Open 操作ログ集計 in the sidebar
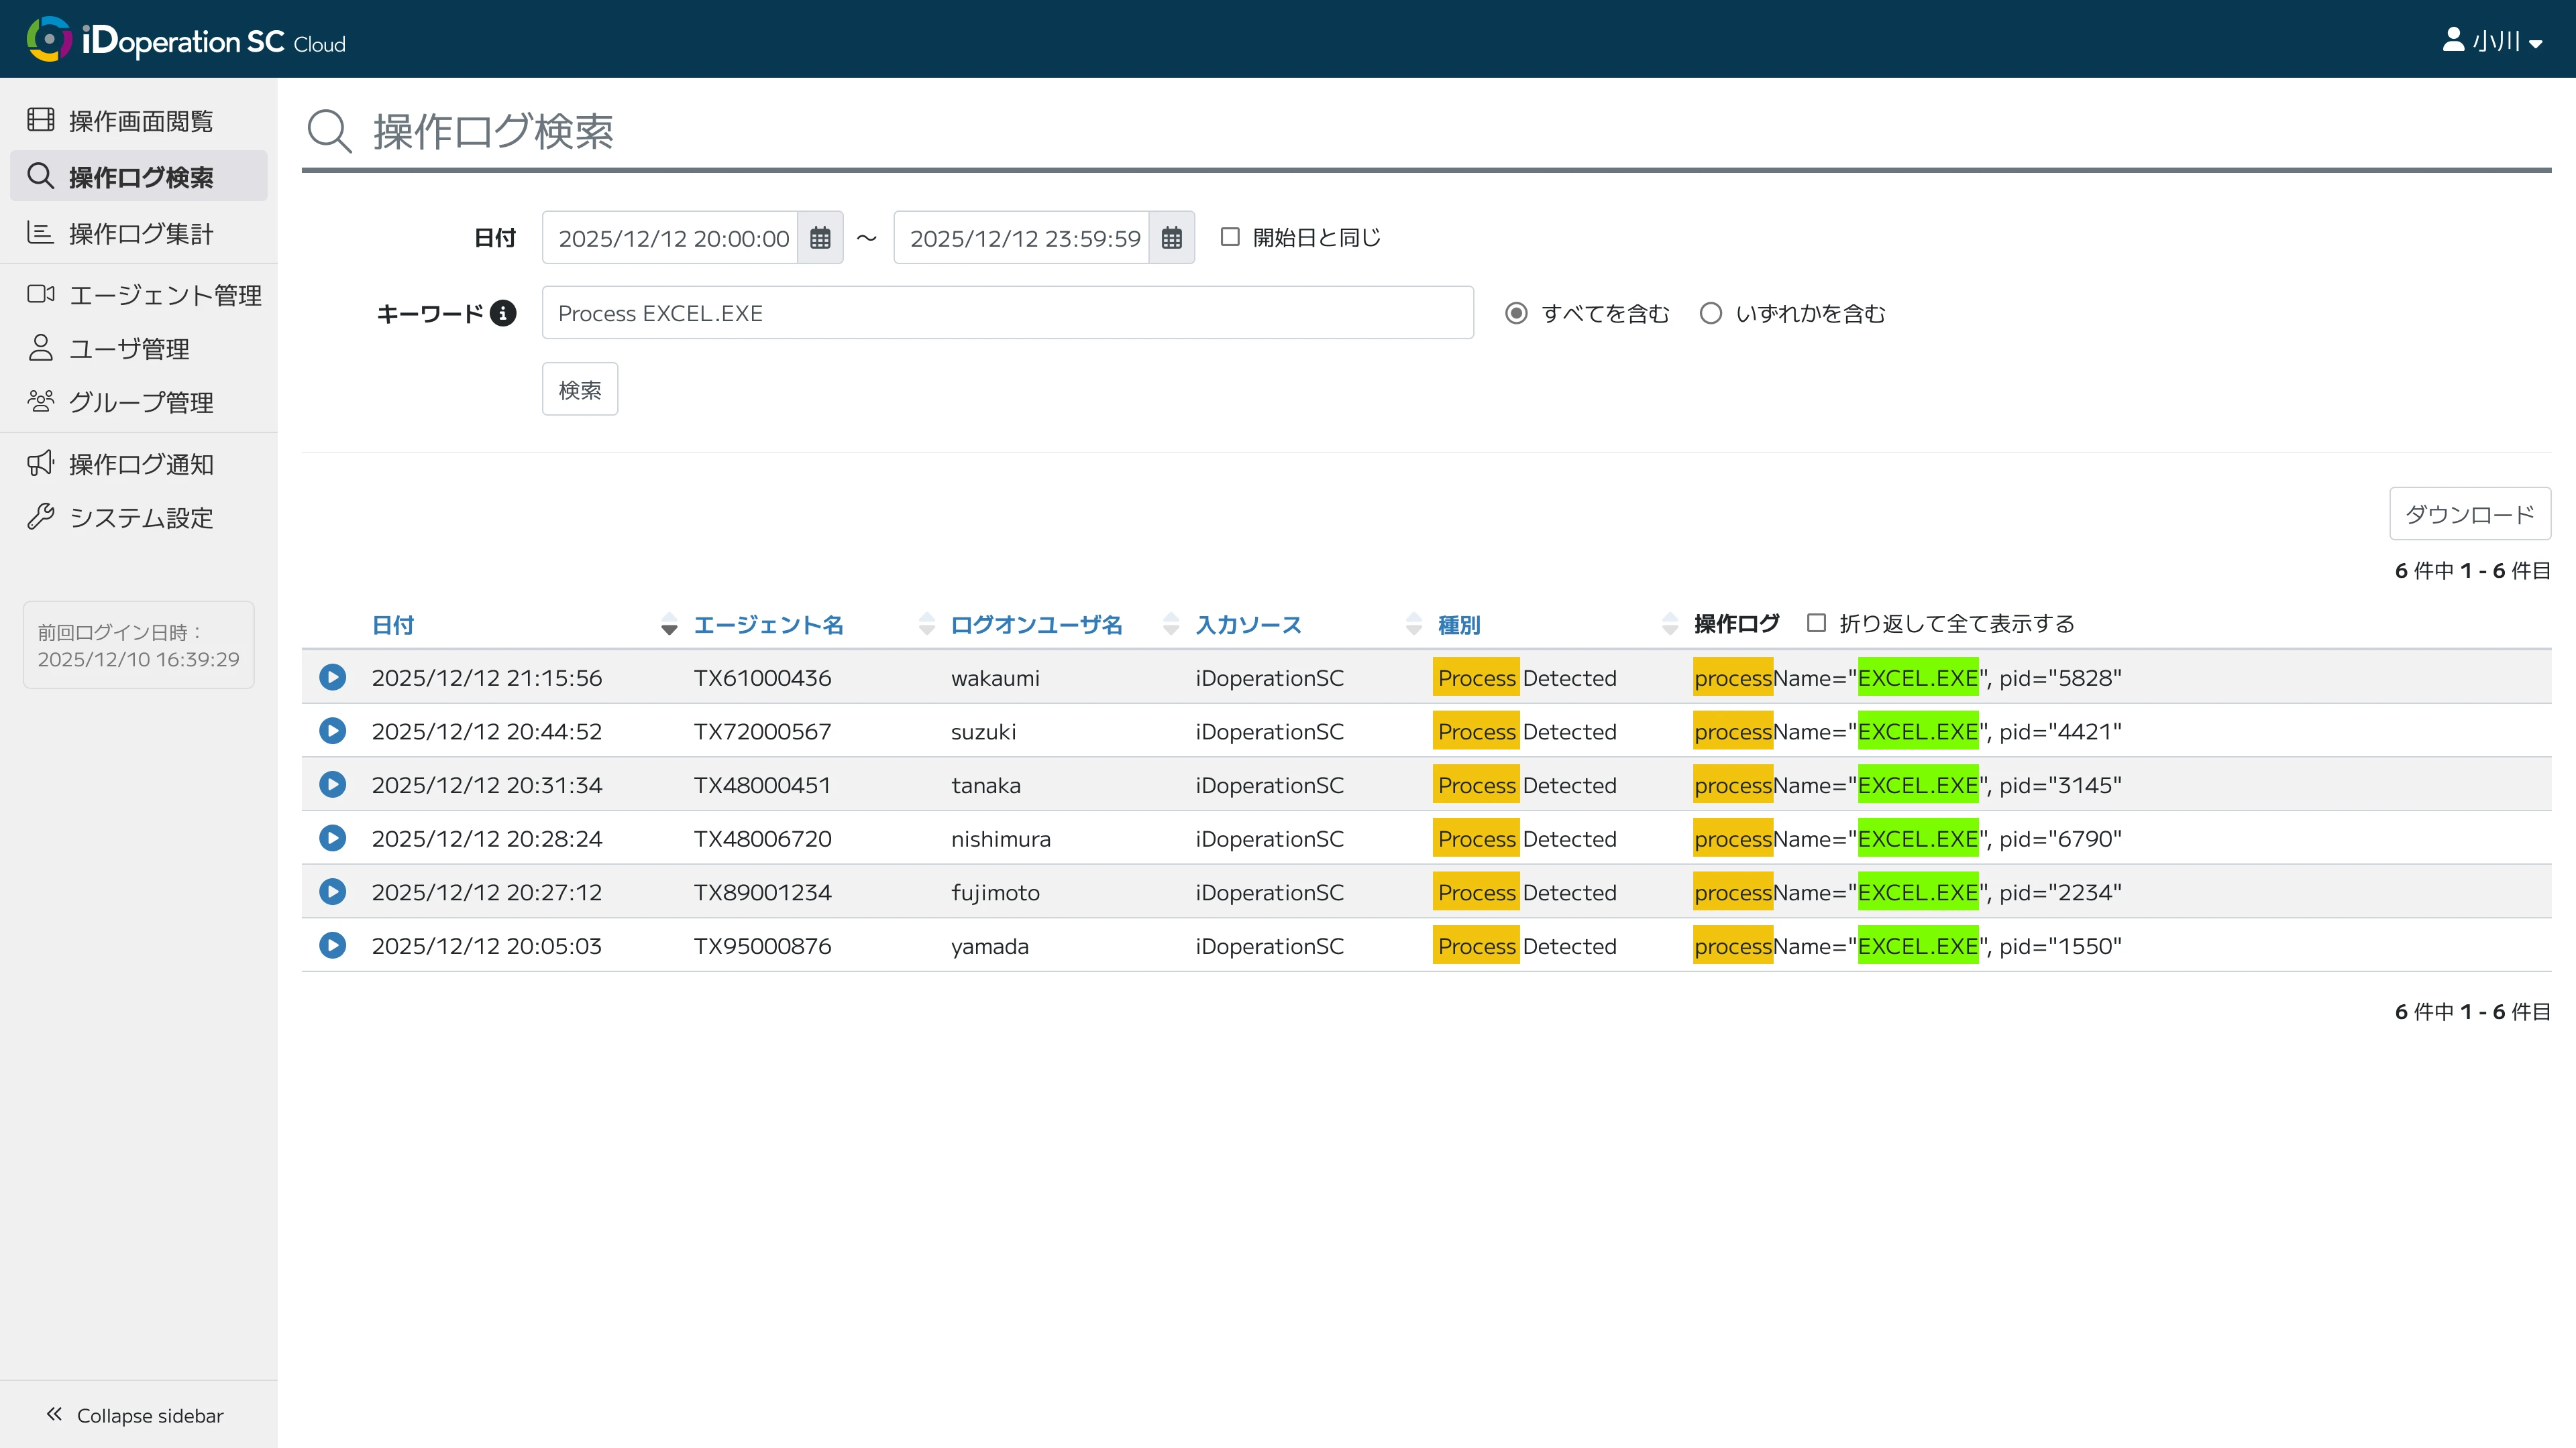2576x1448 pixels. (140, 234)
